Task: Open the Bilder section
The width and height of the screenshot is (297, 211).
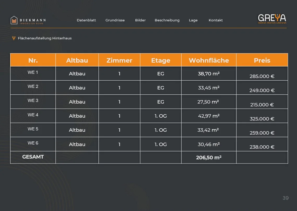Action: click(140, 20)
